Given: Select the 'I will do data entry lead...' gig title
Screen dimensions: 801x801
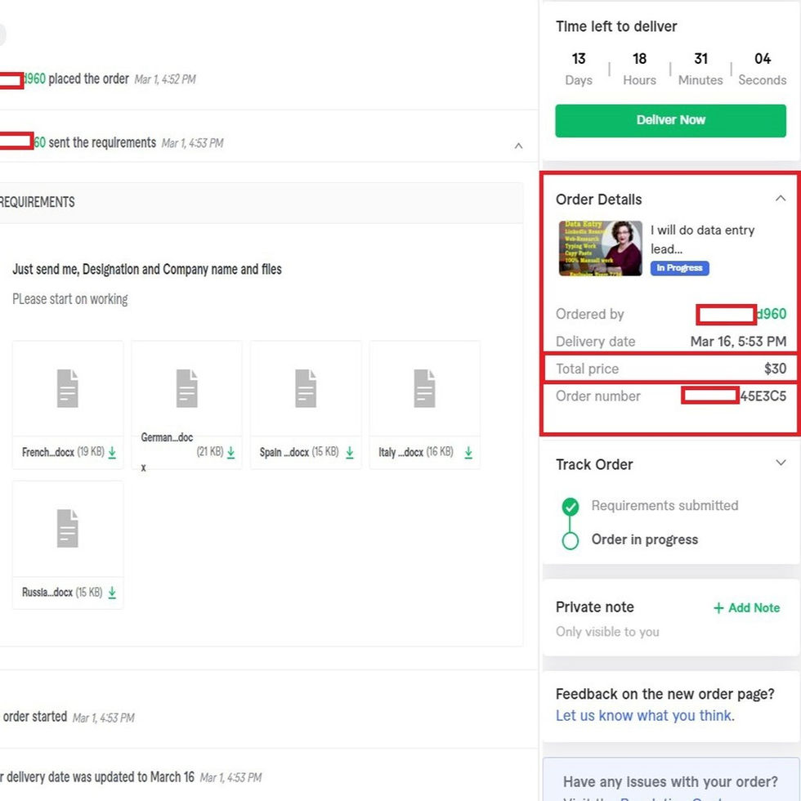Looking at the screenshot, I should coord(702,239).
